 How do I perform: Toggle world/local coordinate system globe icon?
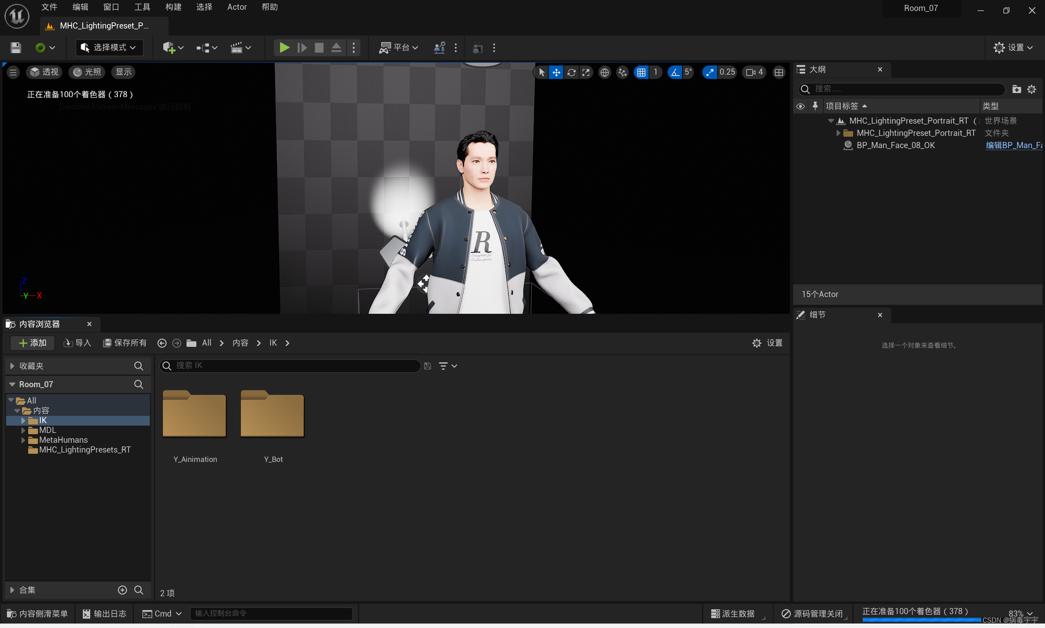click(x=605, y=72)
